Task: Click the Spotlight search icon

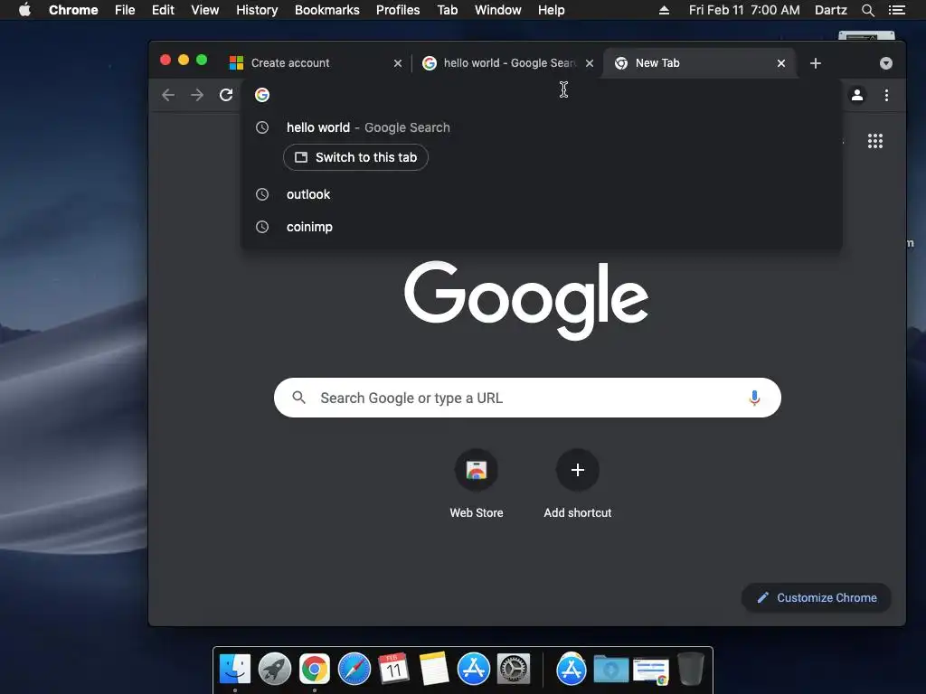Action: 867,10
